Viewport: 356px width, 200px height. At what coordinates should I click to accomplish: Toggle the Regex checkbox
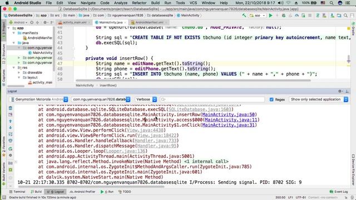coord(271,99)
